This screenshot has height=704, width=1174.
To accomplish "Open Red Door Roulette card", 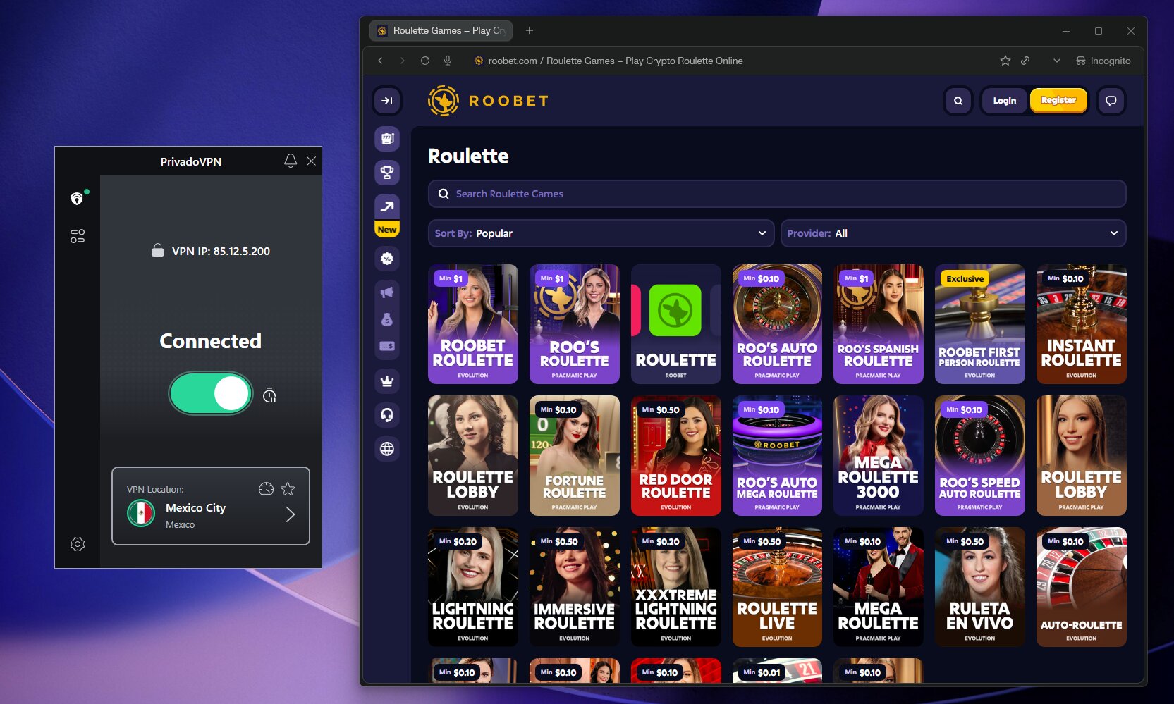I will 676,455.
